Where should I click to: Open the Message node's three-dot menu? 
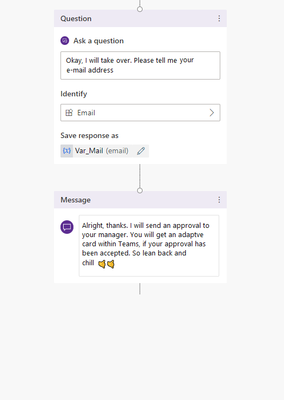pos(219,200)
